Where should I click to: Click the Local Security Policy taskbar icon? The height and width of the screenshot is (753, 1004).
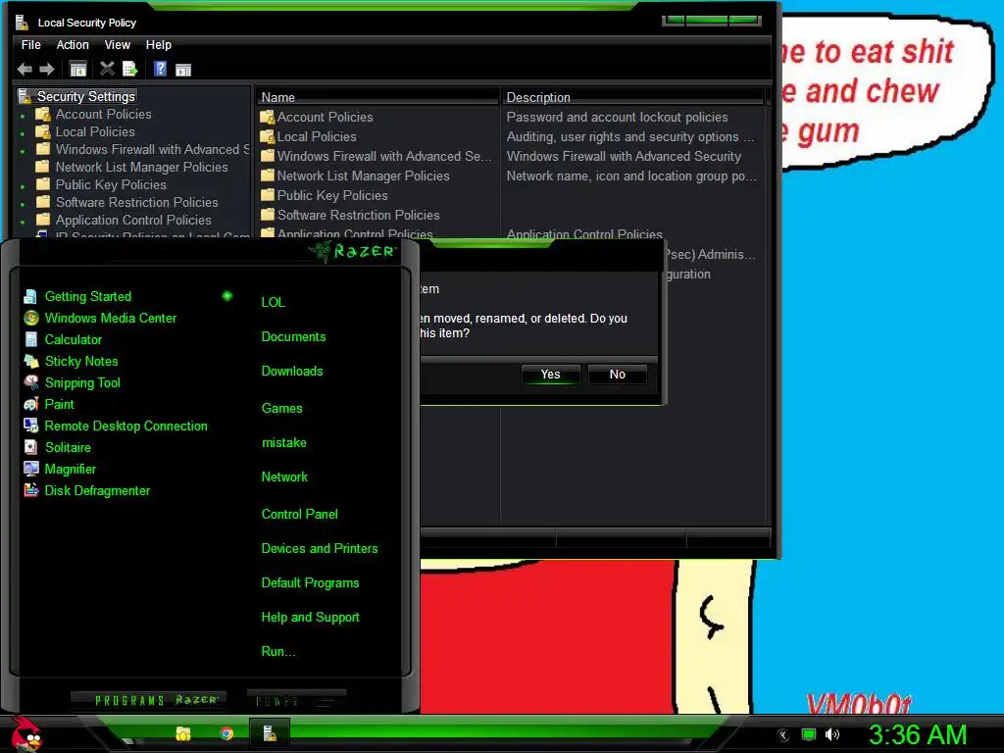(x=270, y=733)
